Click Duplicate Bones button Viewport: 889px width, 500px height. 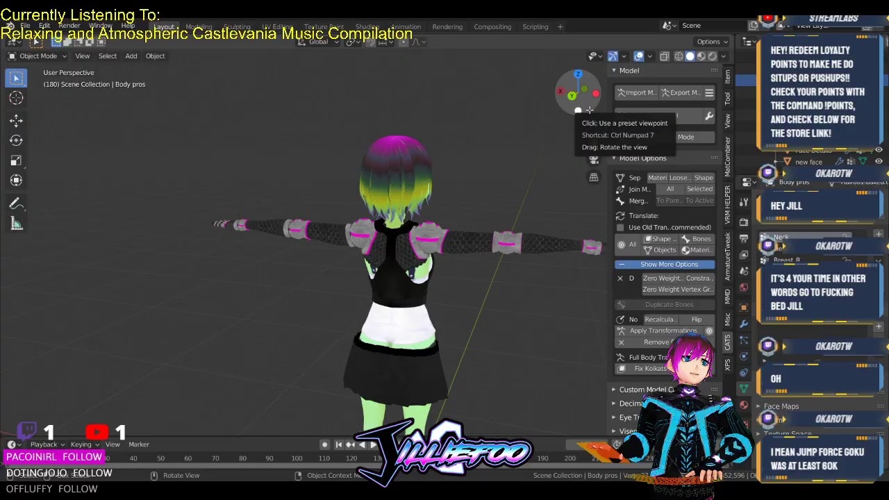[x=665, y=305]
